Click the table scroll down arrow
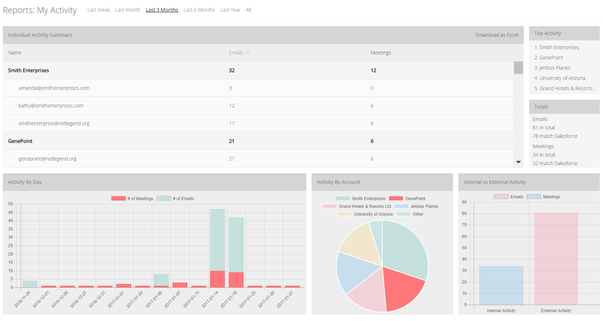Viewport: 603px width, 321px height. click(518, 162)
